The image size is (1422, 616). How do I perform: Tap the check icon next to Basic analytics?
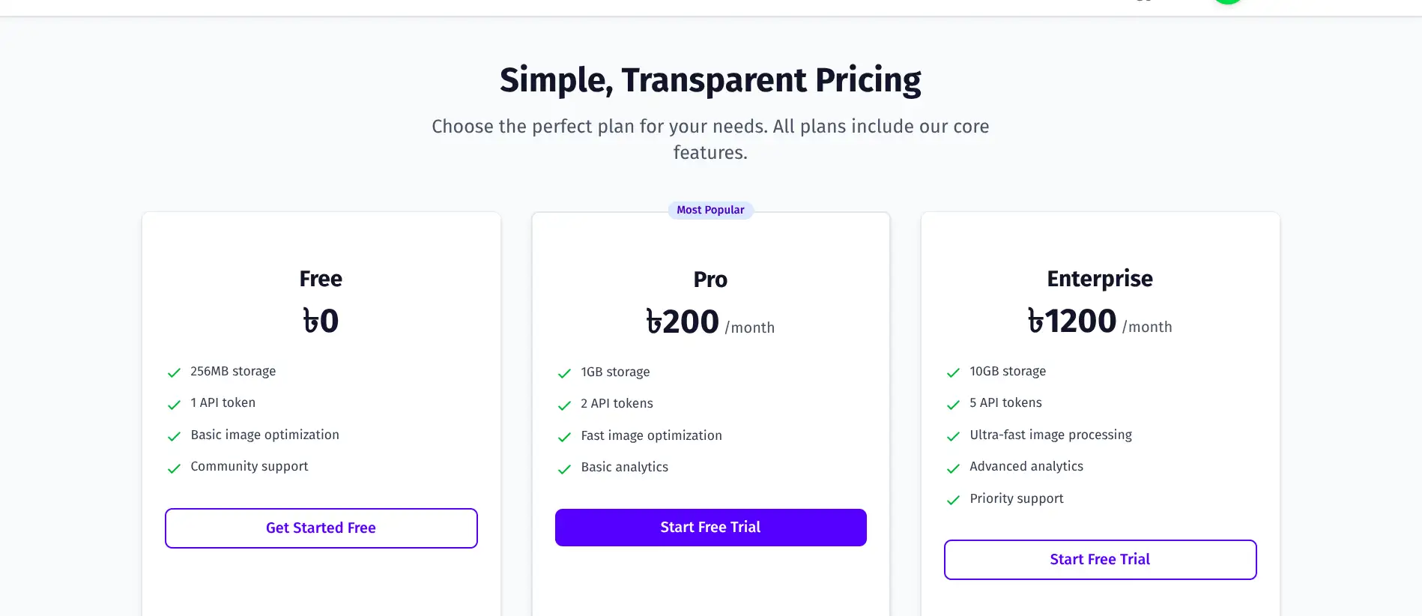click(x=564, y=469)
